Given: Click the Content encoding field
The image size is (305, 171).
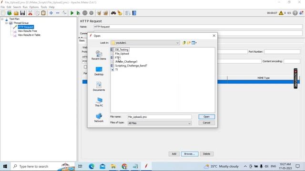Looking at the screenshot, I should [x=292, y=61].
